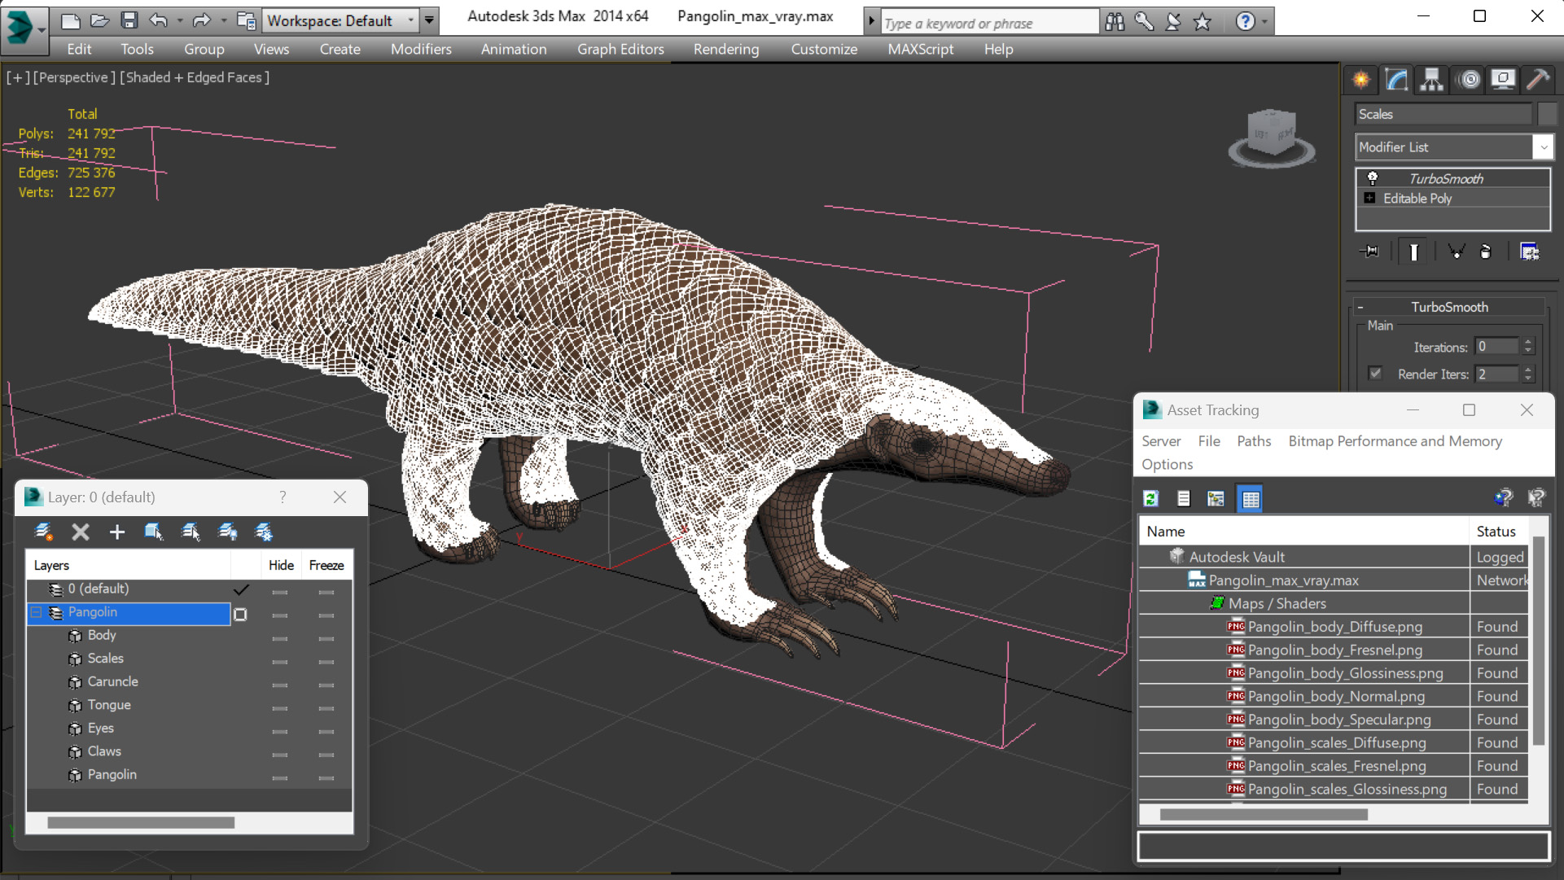Viewport: 1564px width, 880px height.
Task: Open Bitmap Performance and Memory menu
Action: [1395, 441]
